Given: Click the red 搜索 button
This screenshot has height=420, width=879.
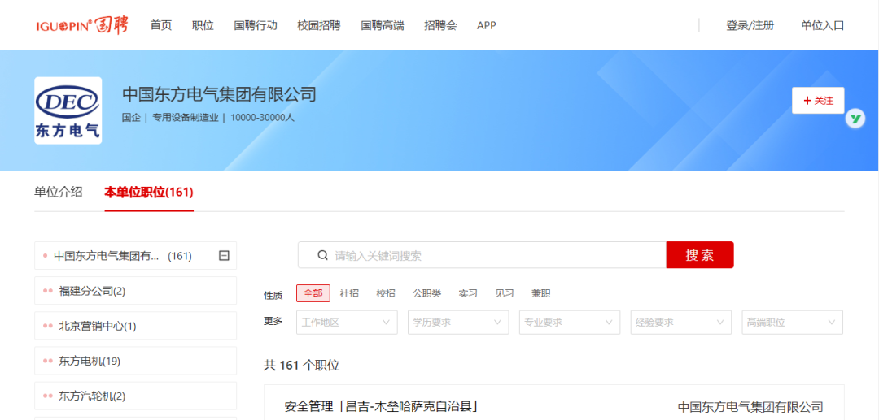Looking at the screenshot, I should click(700, 255).
